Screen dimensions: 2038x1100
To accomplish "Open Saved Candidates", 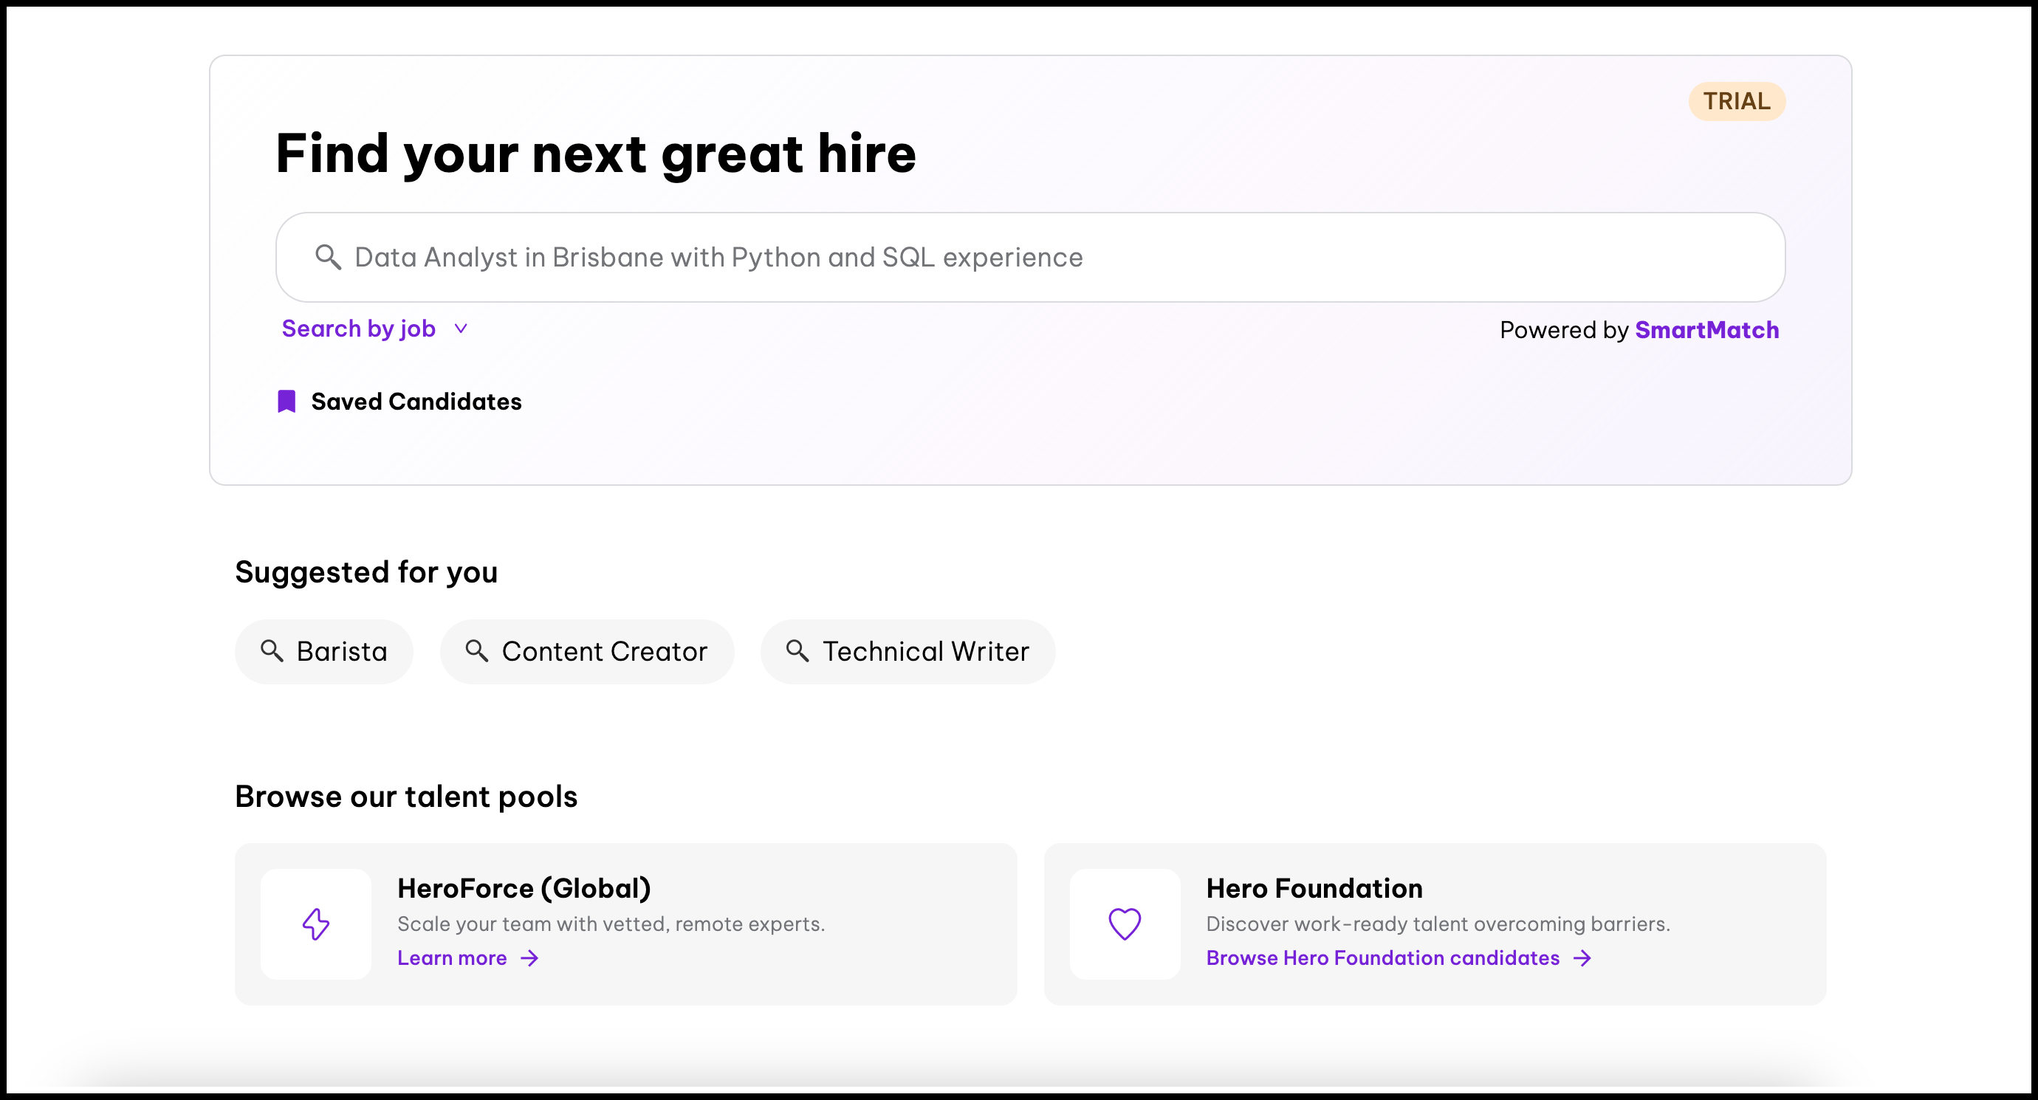I will pos(416,402).
